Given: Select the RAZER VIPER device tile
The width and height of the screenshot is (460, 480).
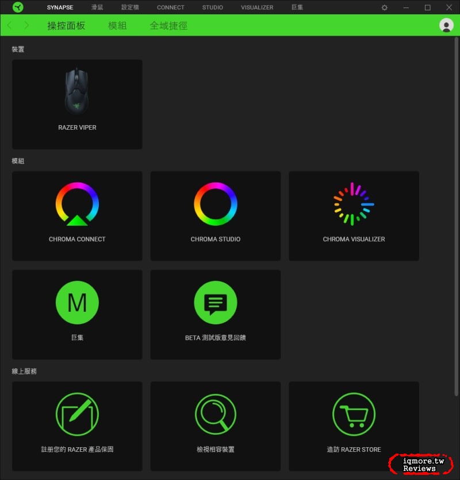Looking at the screenshot, I should (x=77, y=103).
